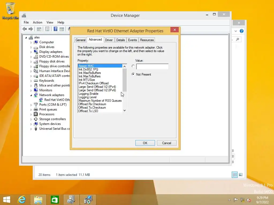The height and width of the screenshot is (205, 274).
Task: Click the help icon in the background Explorer window
Action: tap(242, 31)
